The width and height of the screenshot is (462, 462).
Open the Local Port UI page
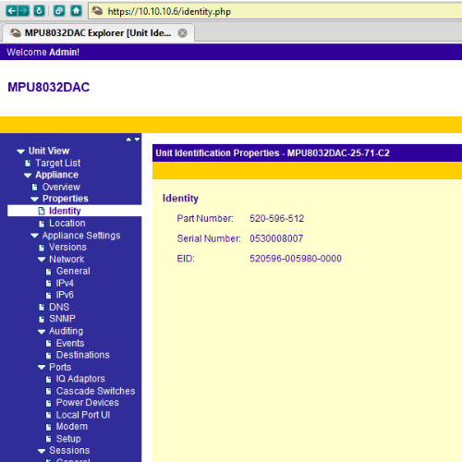pos(83,415)
